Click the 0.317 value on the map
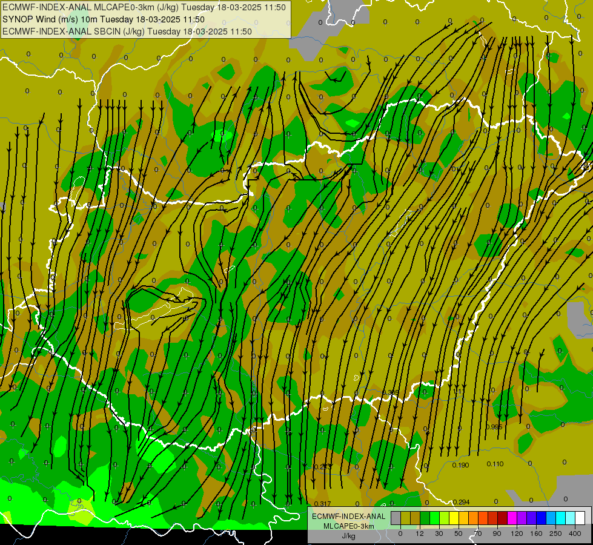The image size is (593, 545). point(323,504)
